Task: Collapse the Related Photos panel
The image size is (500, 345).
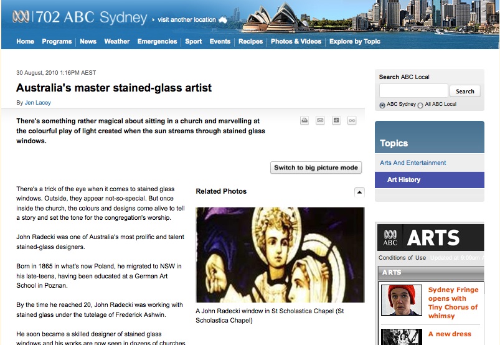Action: tap(359, 192)
